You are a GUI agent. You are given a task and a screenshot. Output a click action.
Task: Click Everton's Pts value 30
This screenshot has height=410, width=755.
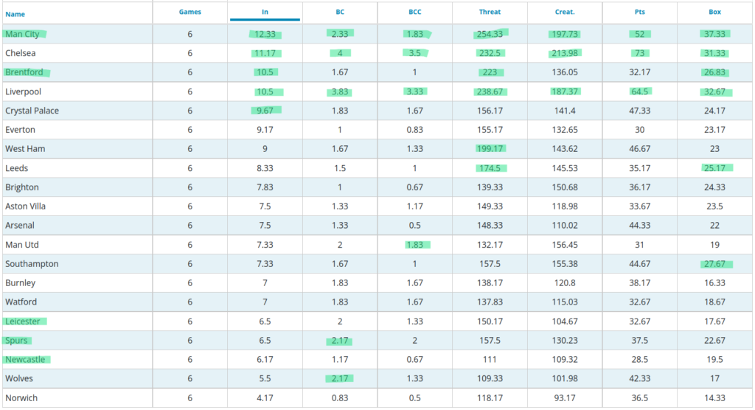[x=639, y=130]
